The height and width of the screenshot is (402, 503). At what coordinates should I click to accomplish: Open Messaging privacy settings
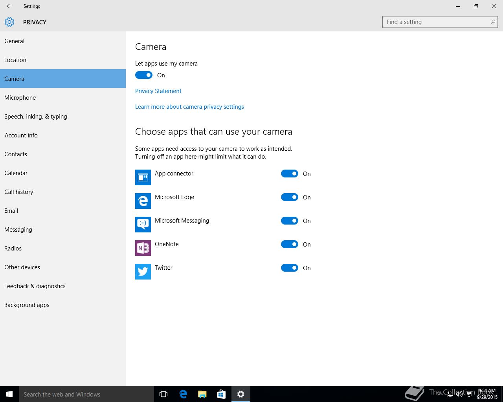point(63,229)
